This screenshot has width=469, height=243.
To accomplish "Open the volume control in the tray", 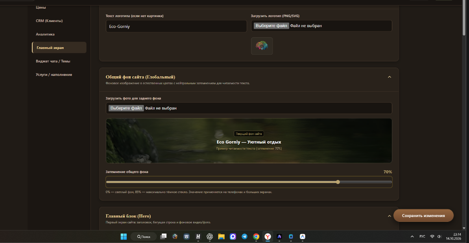I will [x=439, y=237].
